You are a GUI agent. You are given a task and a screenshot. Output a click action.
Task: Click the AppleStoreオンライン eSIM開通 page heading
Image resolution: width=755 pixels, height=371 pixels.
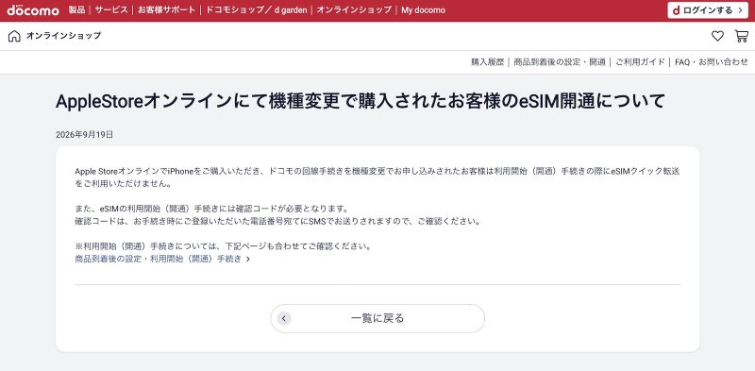(x=361, y=101)
